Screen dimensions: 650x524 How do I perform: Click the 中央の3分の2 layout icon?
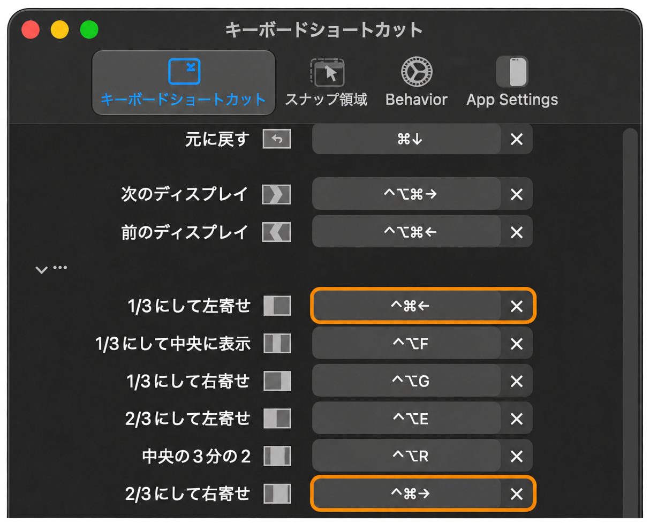click(277, 456)
